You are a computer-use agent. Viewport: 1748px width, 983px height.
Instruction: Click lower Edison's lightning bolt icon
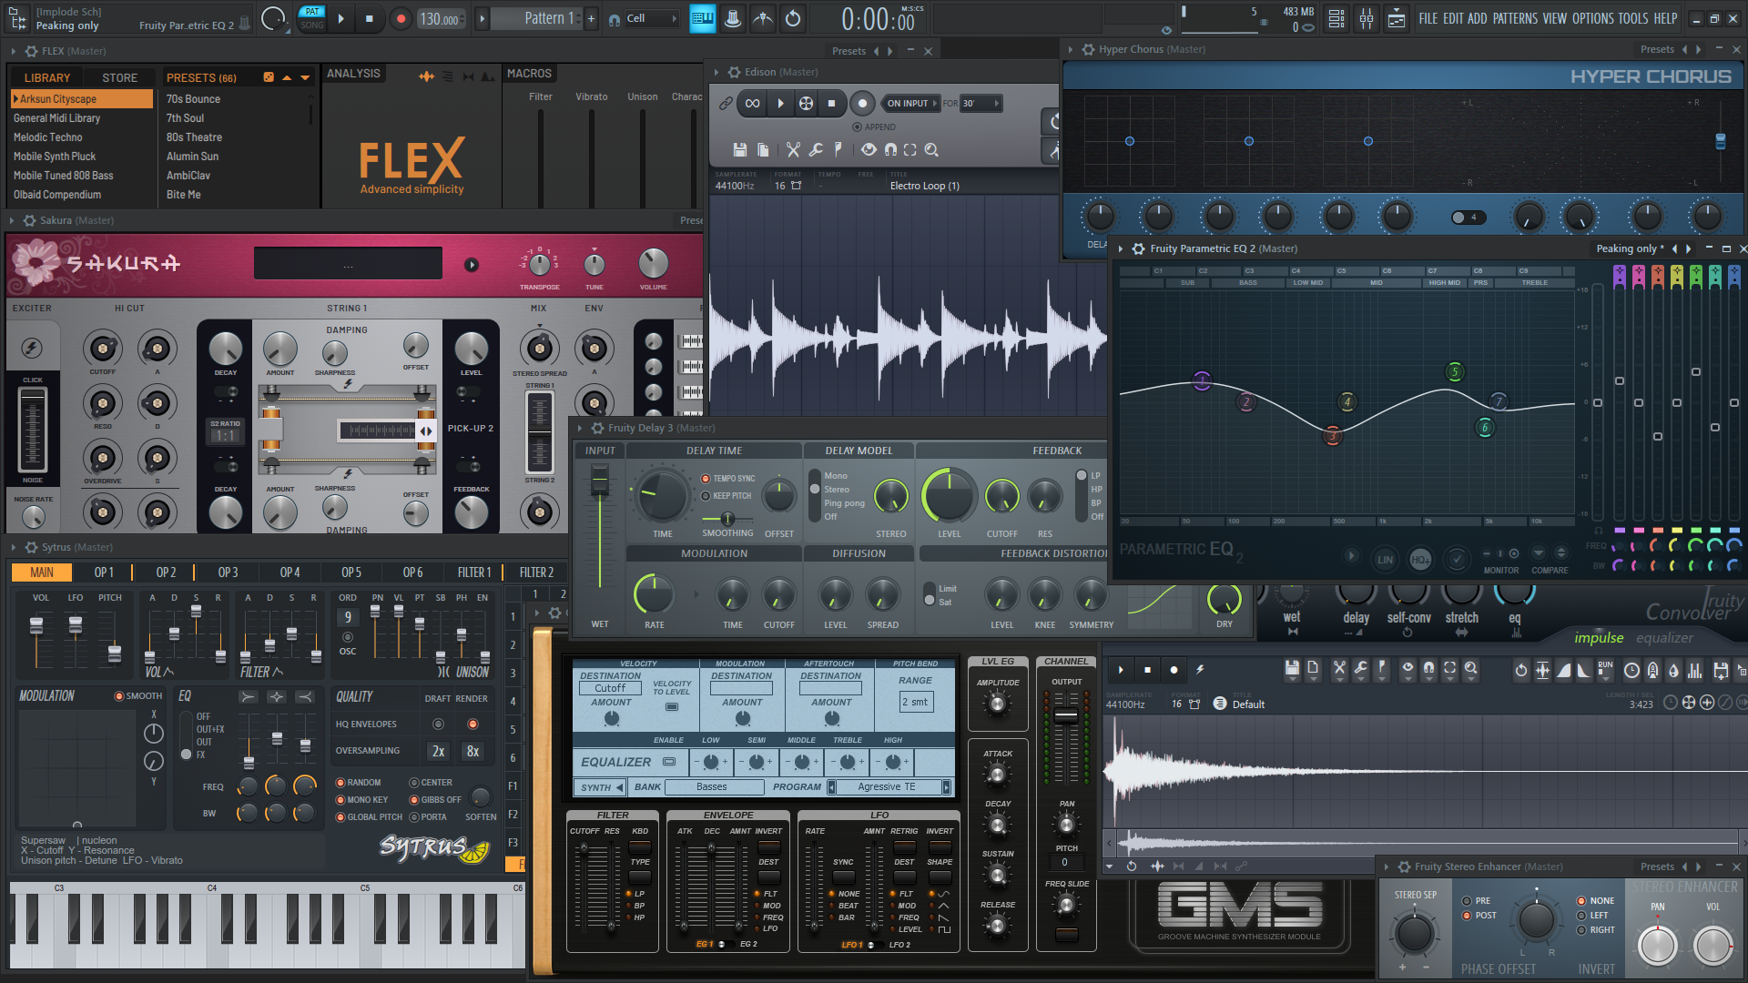coord(1200,669)
